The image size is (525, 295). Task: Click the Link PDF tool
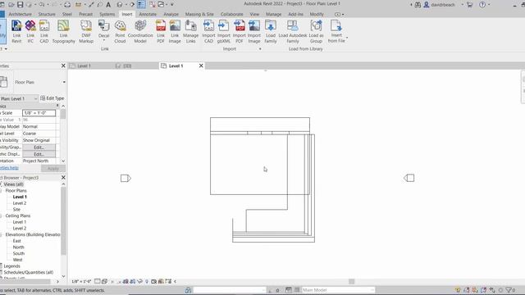[161, 31]
